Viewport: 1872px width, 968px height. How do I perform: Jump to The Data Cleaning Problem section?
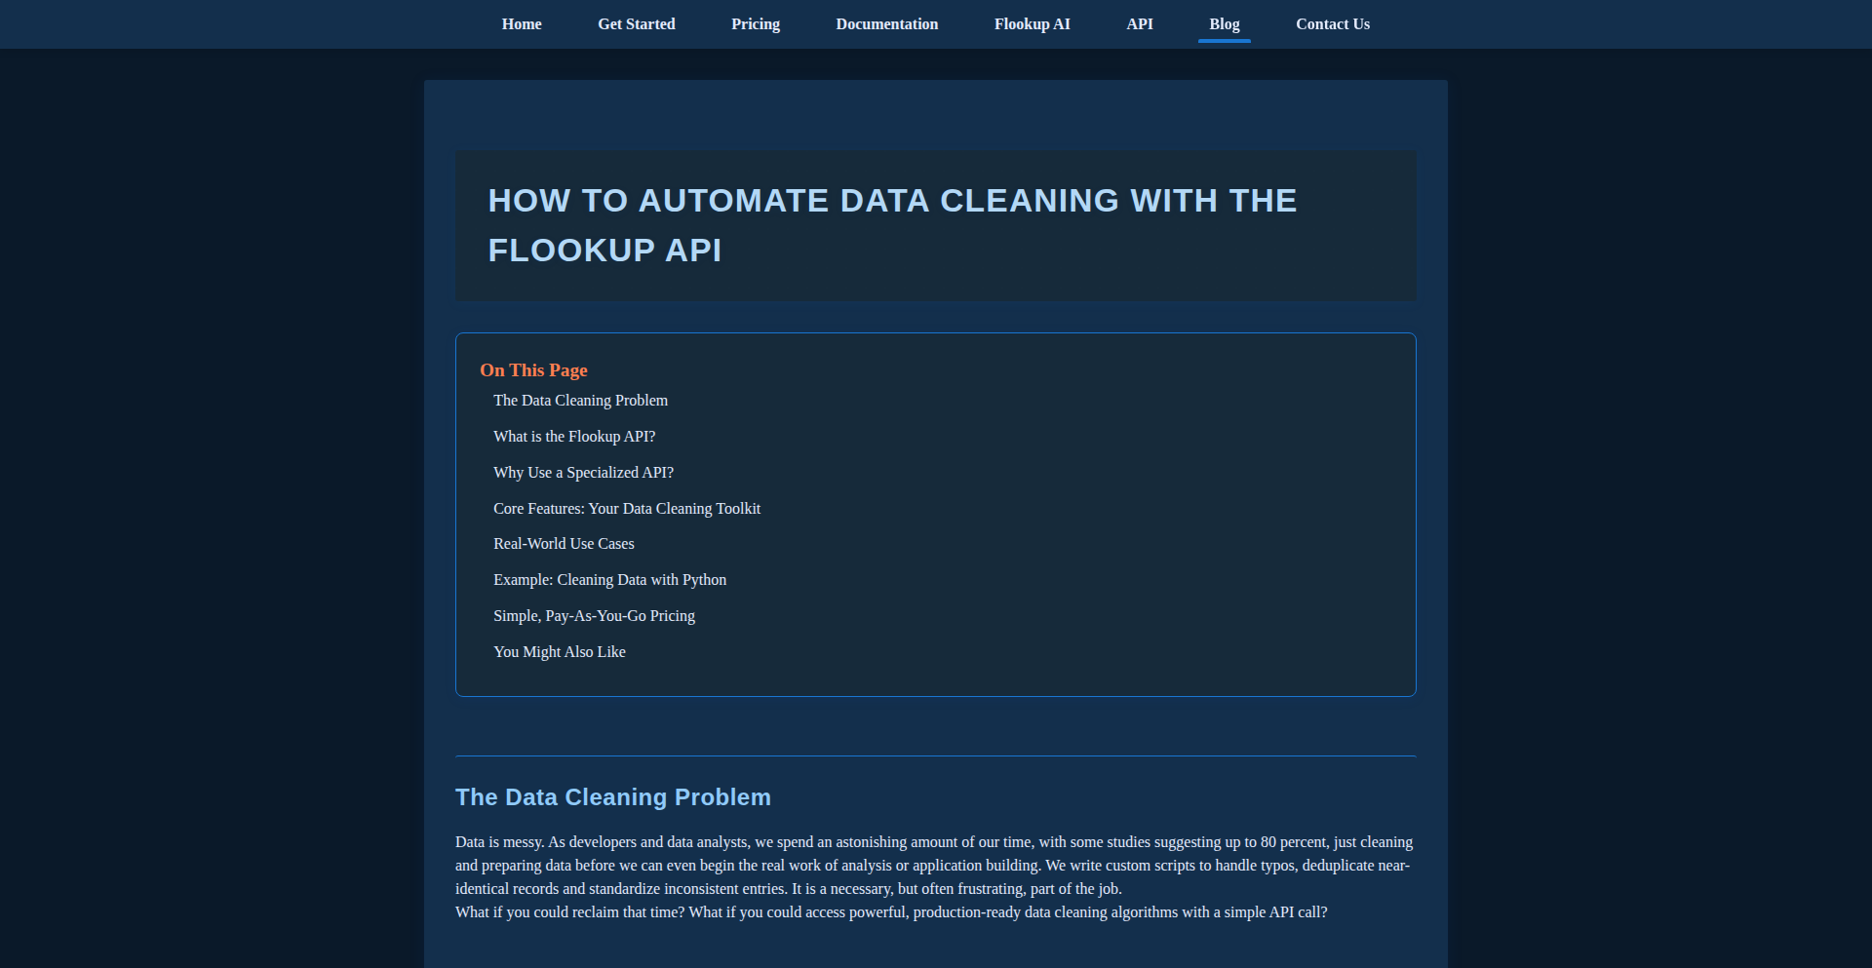coord(580,401)
